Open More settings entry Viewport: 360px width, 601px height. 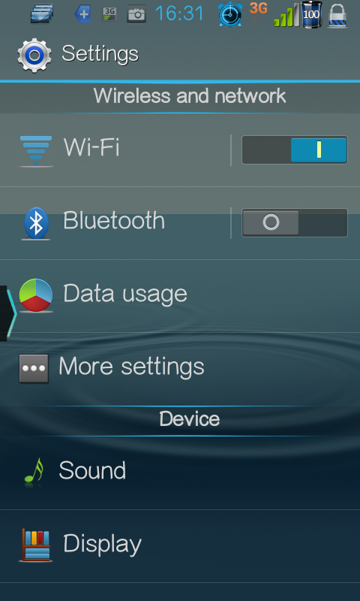click(x=180, y=369)
